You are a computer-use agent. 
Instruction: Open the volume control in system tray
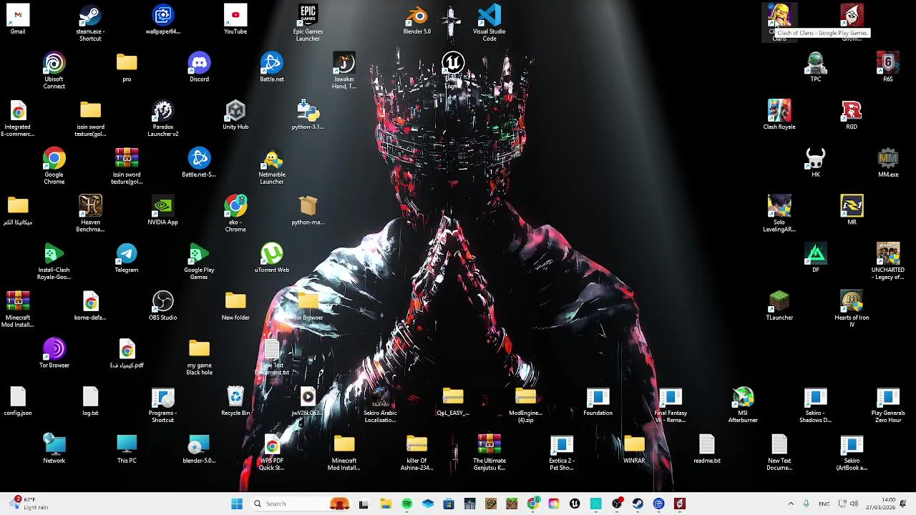[x=853, y=504]
